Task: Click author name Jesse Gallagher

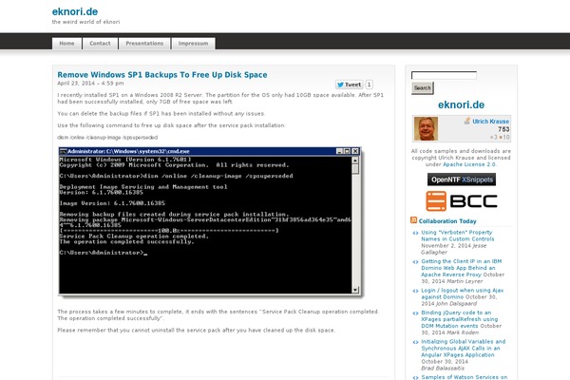Action: [x=454, y=249]
